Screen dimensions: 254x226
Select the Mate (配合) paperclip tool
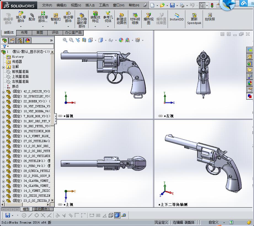[32, 17]
